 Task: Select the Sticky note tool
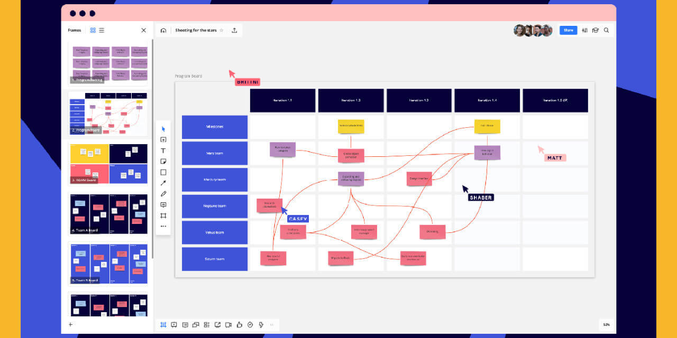163,161
